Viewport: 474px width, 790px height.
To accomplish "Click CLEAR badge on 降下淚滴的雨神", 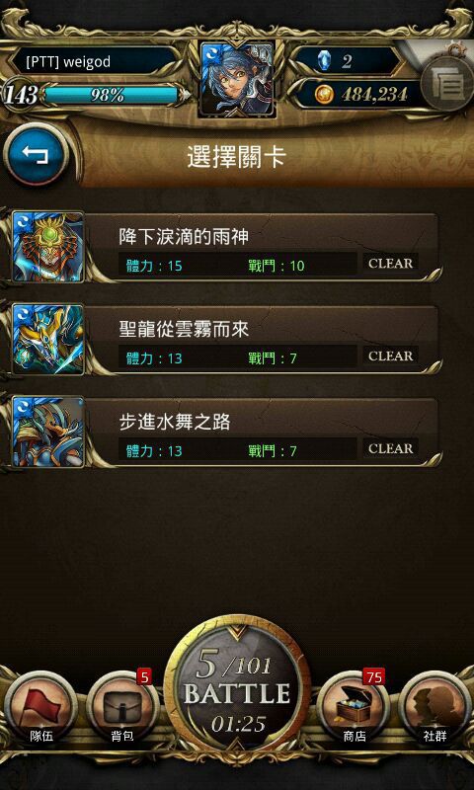I will (x=390, y=264).
